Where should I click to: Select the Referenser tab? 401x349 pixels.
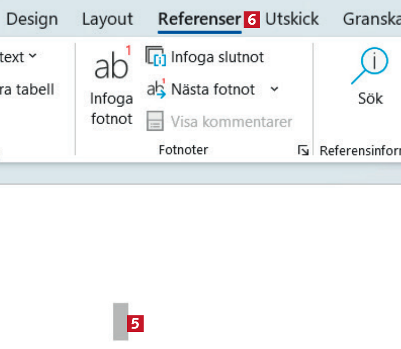(199, 19)
